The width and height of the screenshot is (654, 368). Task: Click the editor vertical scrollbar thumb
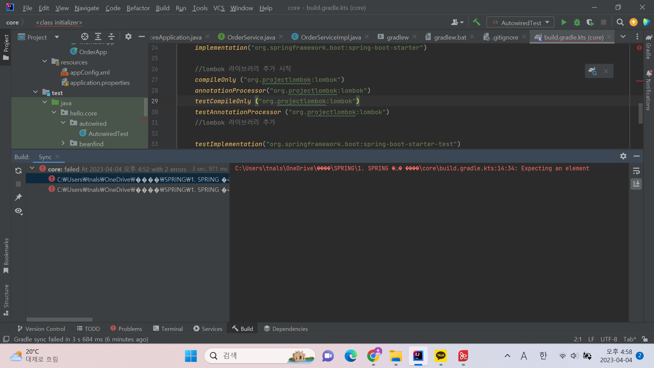[x=641, y=113]
